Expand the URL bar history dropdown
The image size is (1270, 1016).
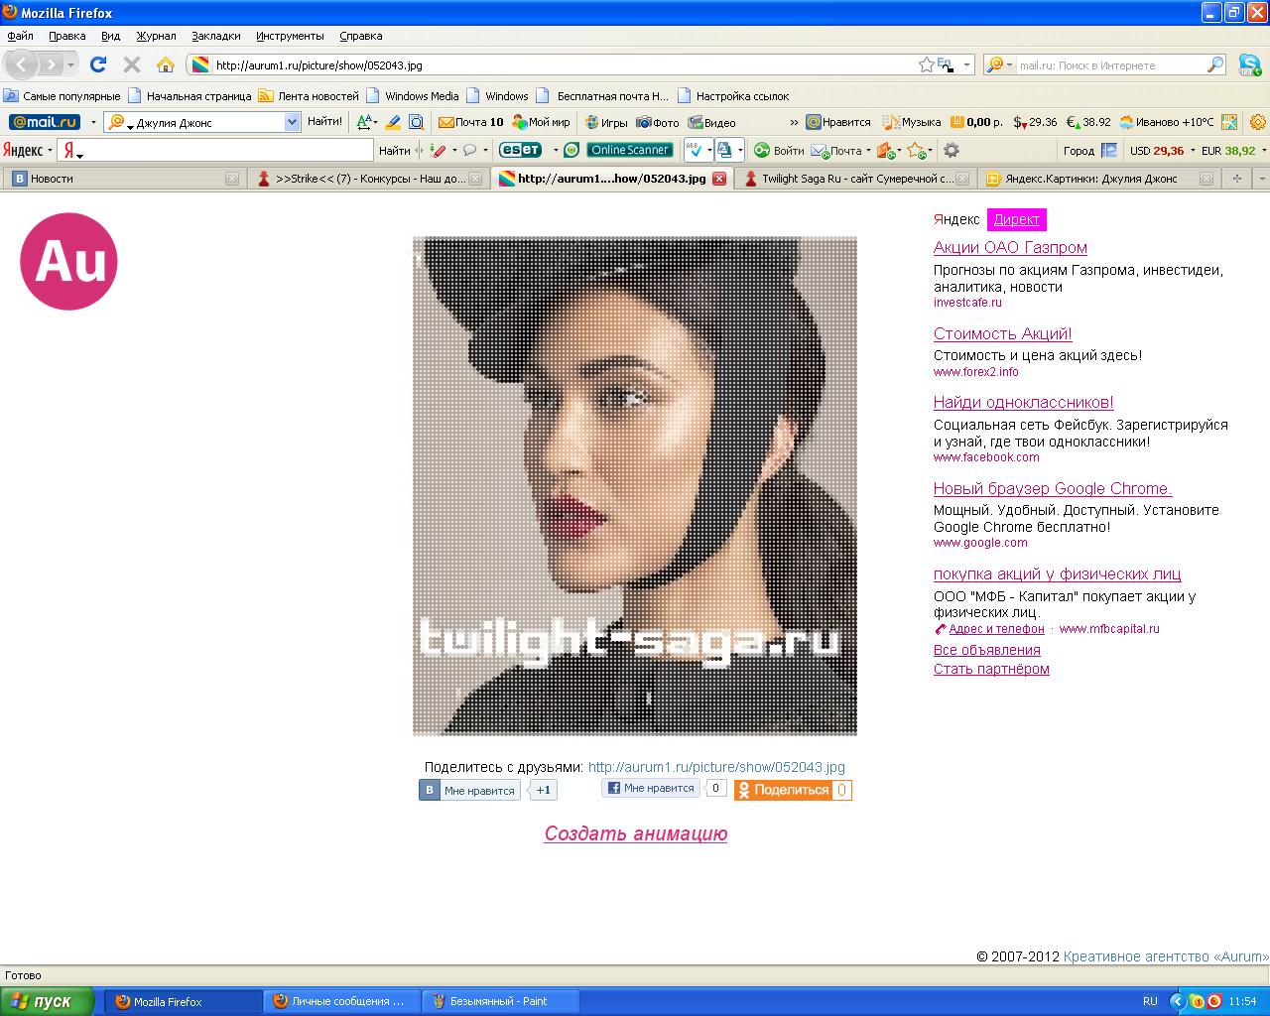pos(966,64)
